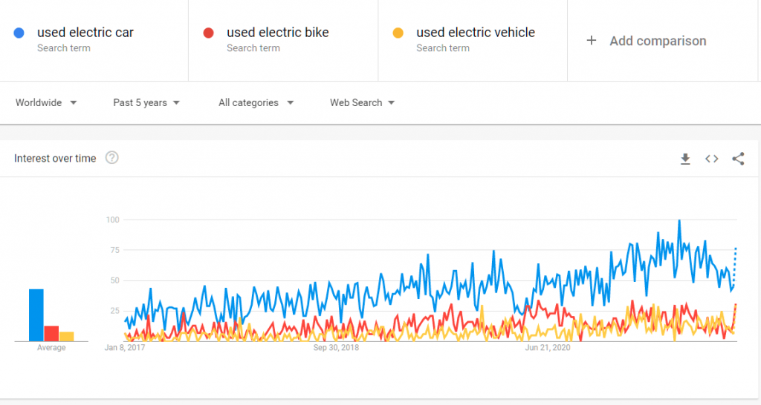Click Add comparison text
This screenshot has height=405, width=761.
(658, 41)
